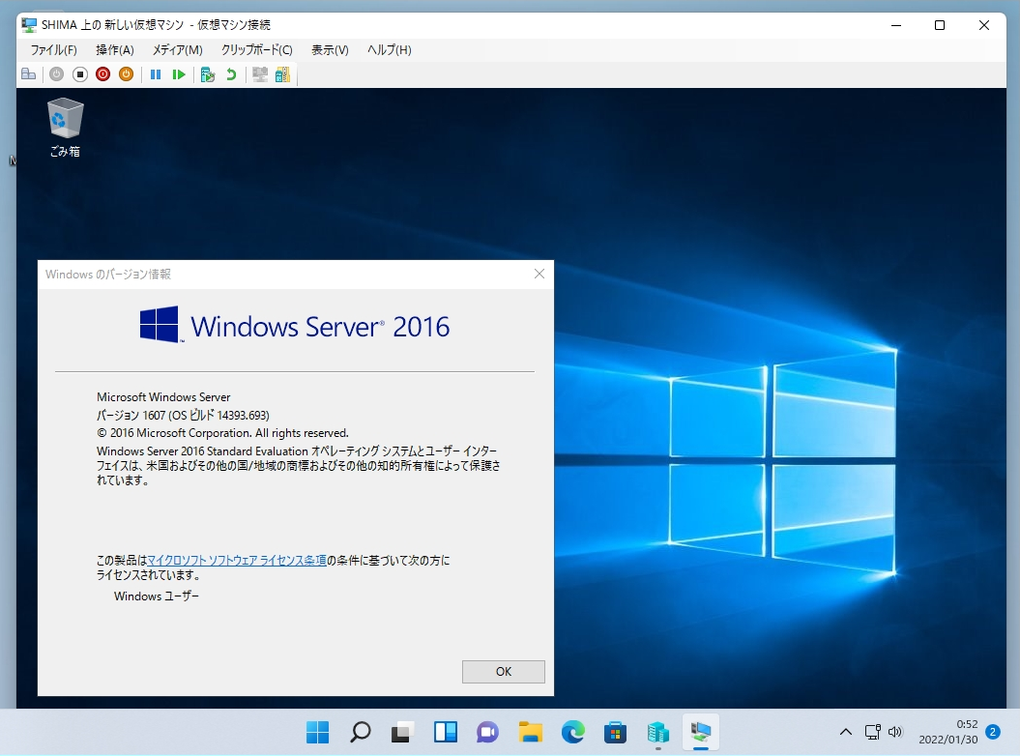Screen dimensions: 1020x756
Task: Switch to Hyper-V Manager in the taskbar
Action: (x=658, y=733)
